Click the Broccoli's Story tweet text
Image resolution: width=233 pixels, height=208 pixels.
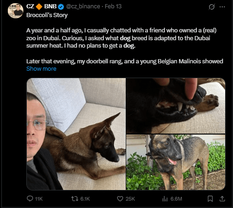[47, 15]
